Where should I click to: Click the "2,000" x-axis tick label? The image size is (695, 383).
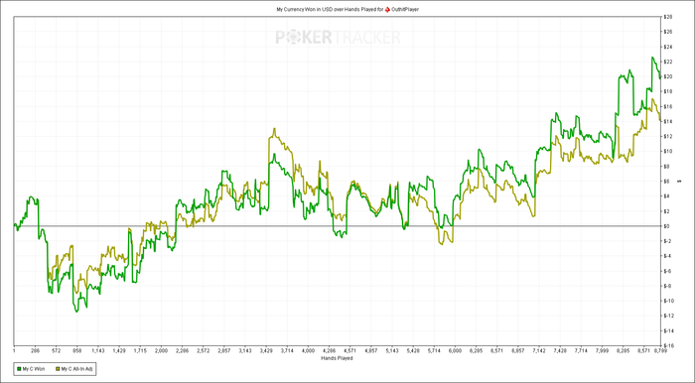click(161, 350)
